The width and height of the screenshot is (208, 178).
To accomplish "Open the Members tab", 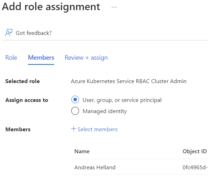I will (41, 58).
